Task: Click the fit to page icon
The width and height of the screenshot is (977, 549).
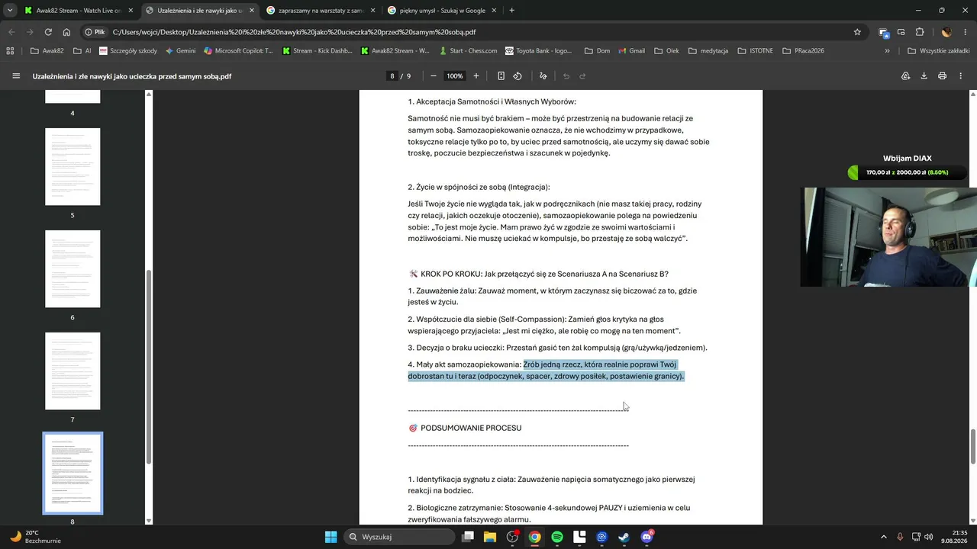Action: pos(501,76)
